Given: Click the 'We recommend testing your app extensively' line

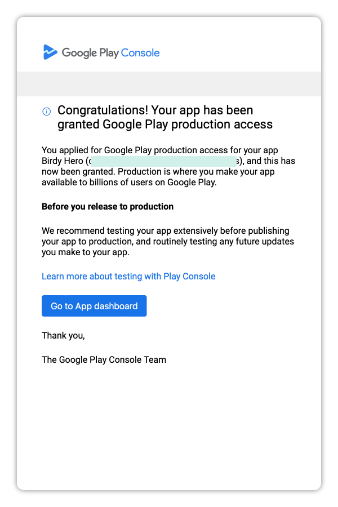Looking at the screenshot, I should point(130,231).
